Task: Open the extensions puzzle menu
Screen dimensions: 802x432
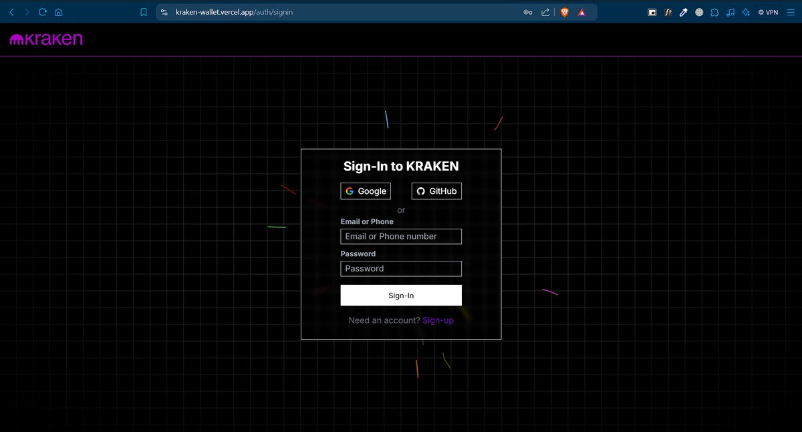Action: click(x=714, y=12)
